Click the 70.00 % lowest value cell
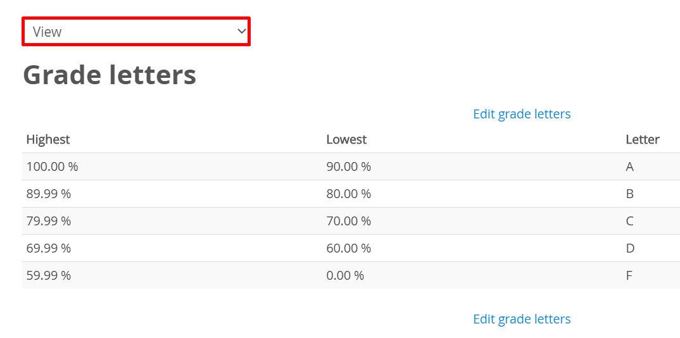 (x=348, y=221)
